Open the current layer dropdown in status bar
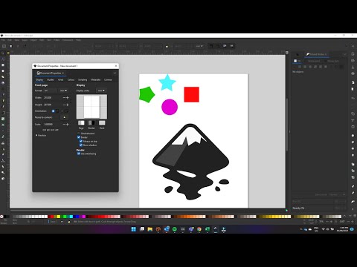The image size is (357, 267). pyautogui.click(x=53, y=222)
